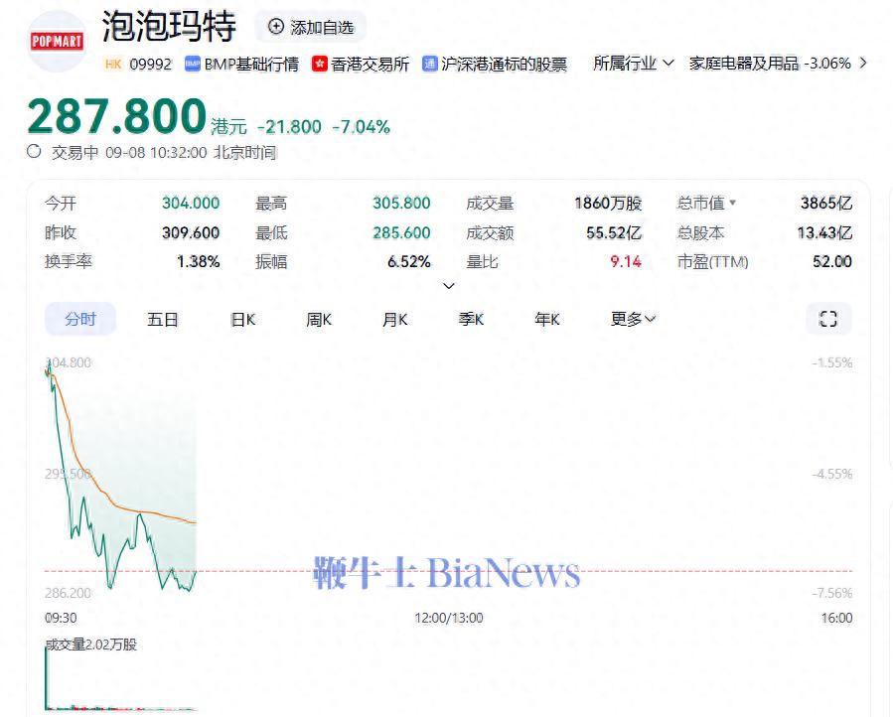This screenshot has width=893, height=717.
Task: Click the intraday price line chart
Action: pos(119,497)
